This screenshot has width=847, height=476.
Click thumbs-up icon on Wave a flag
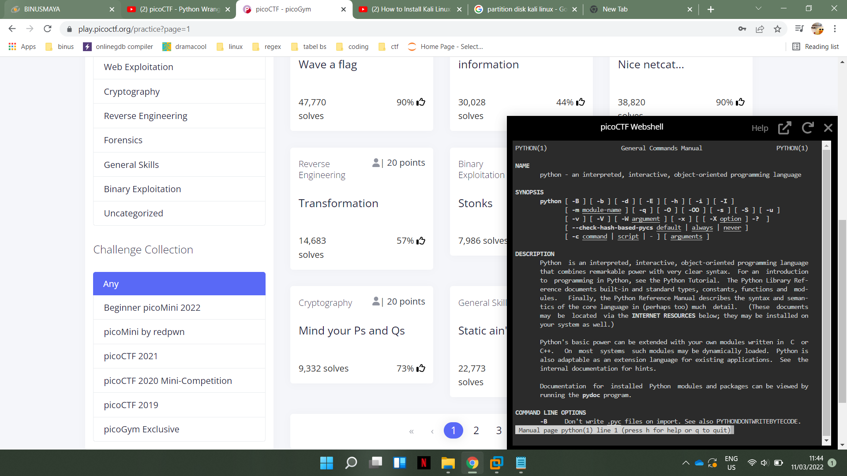(421, 102)
